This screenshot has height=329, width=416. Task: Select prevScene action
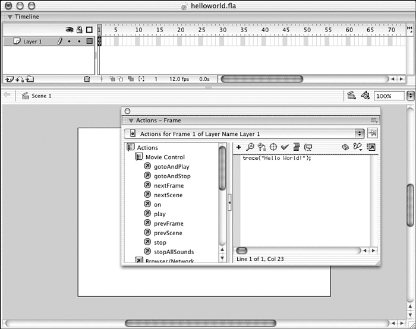pyautogui.click(x=168, y=233)
